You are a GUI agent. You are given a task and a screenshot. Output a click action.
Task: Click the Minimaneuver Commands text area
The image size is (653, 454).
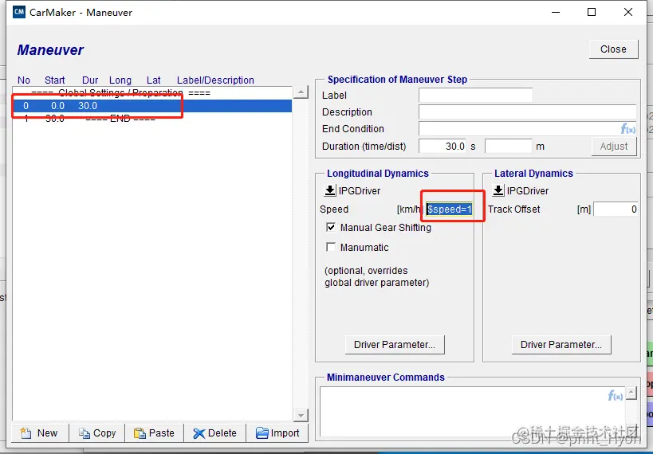click(x=473, y=411)
